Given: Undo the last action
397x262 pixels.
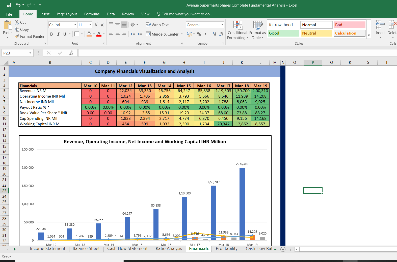Looking at the screenshot, I should [x=18, y=5].
